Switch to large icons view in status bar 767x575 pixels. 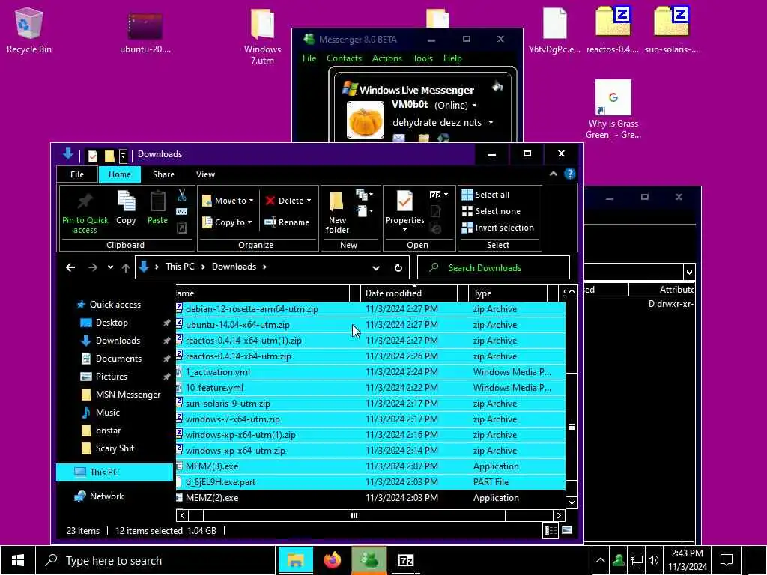567,531
